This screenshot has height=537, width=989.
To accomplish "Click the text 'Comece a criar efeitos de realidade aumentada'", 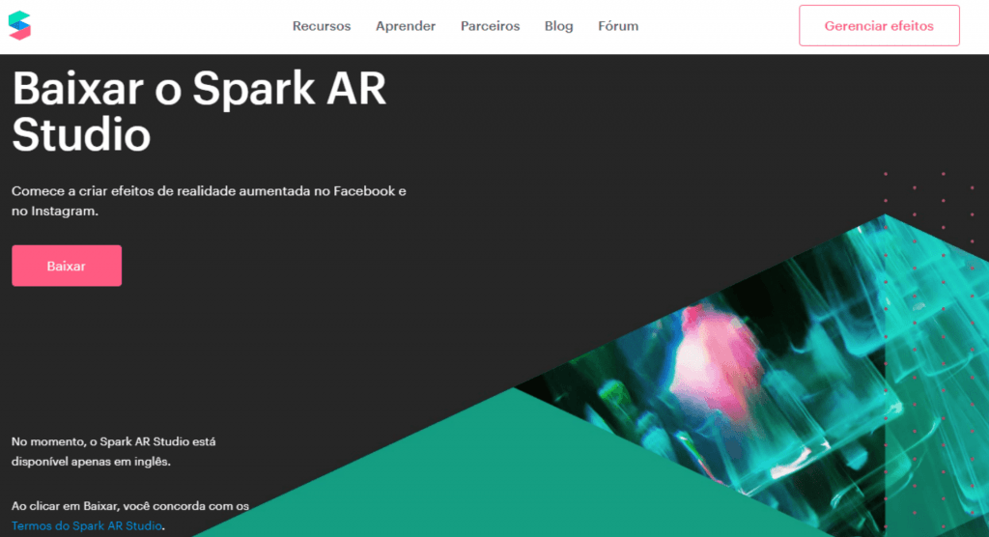I will click(161, 191).
